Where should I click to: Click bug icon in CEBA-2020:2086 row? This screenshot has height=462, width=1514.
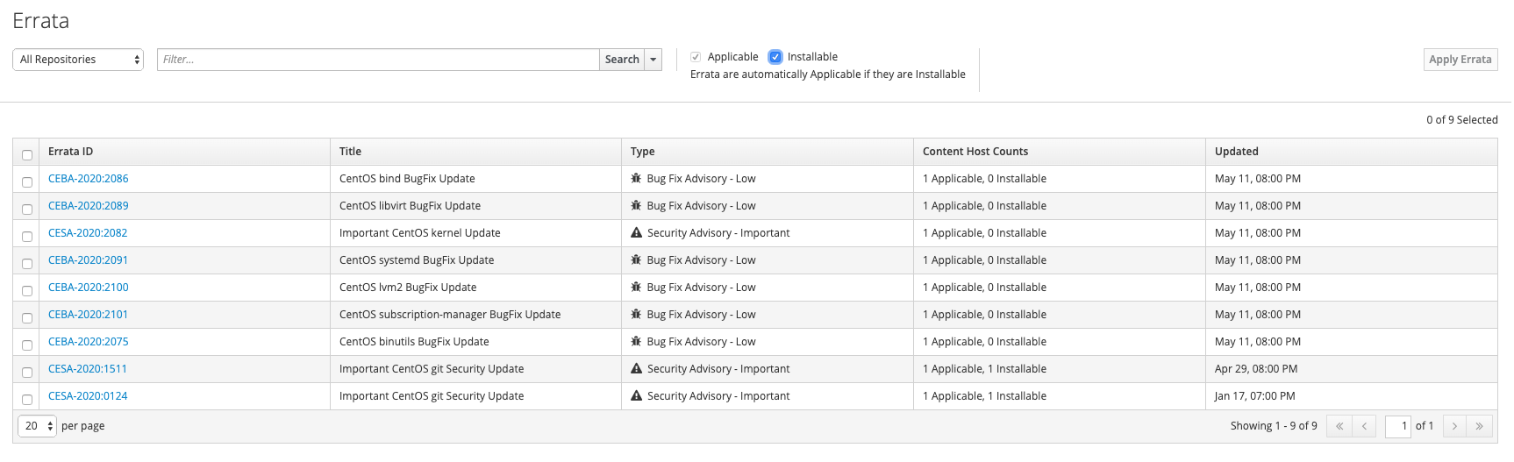pos(637,179)
